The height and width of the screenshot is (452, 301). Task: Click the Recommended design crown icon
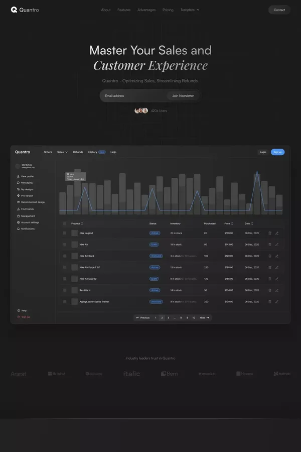pos(18,202)
